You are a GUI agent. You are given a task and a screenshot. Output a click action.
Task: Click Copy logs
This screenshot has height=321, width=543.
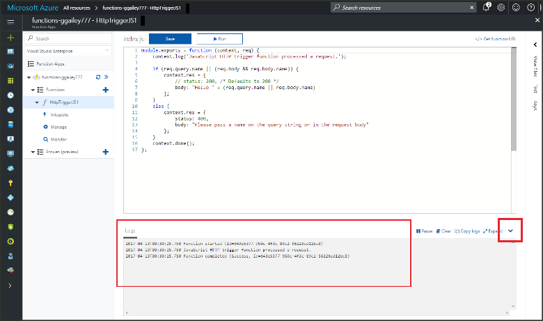pyautogui.click(x=467, y=231)
